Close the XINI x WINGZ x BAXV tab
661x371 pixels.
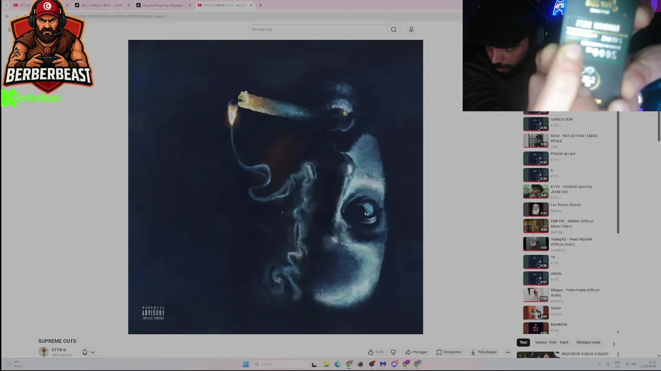[129, 5]
